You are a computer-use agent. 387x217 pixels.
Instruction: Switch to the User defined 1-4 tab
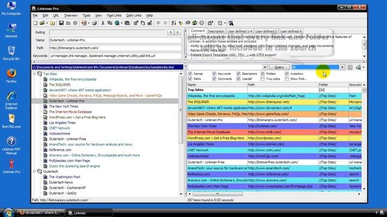pos(239,31)
